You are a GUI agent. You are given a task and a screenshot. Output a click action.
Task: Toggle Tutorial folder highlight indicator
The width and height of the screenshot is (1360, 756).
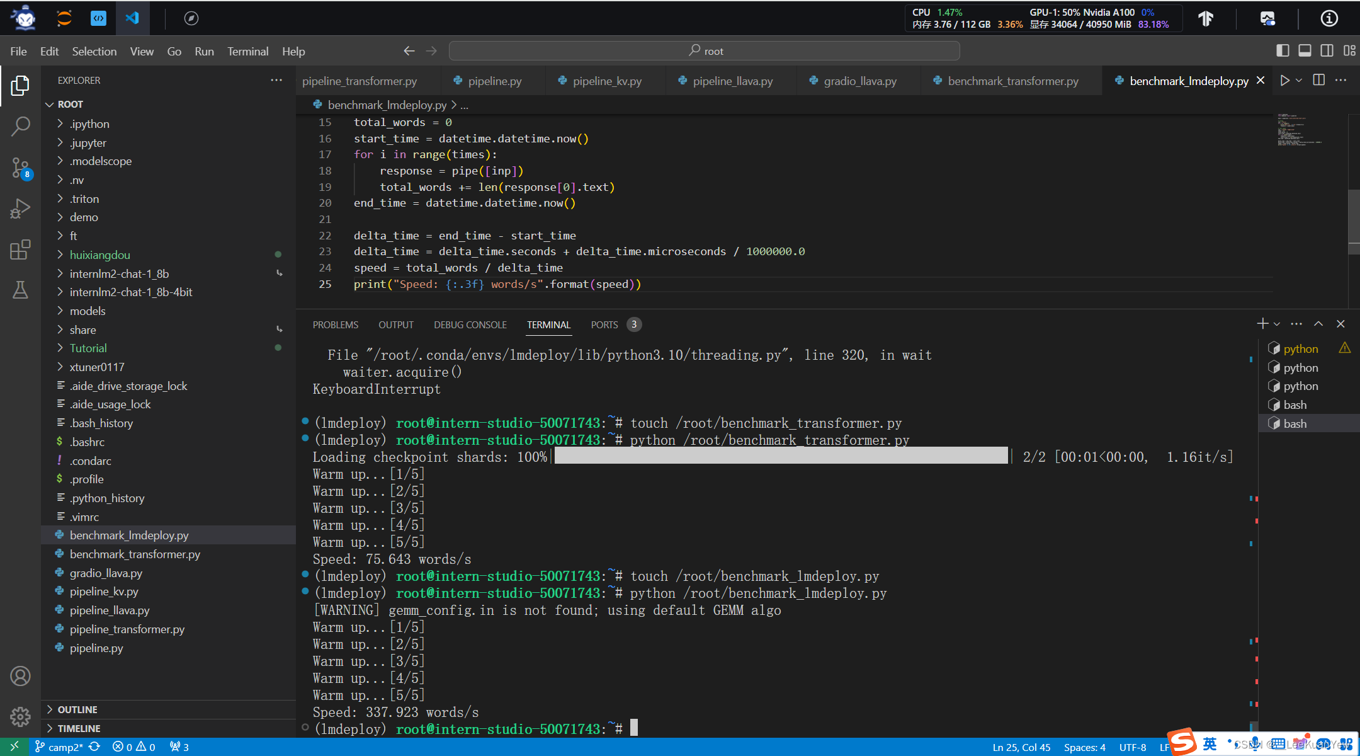tap(277, 348)
